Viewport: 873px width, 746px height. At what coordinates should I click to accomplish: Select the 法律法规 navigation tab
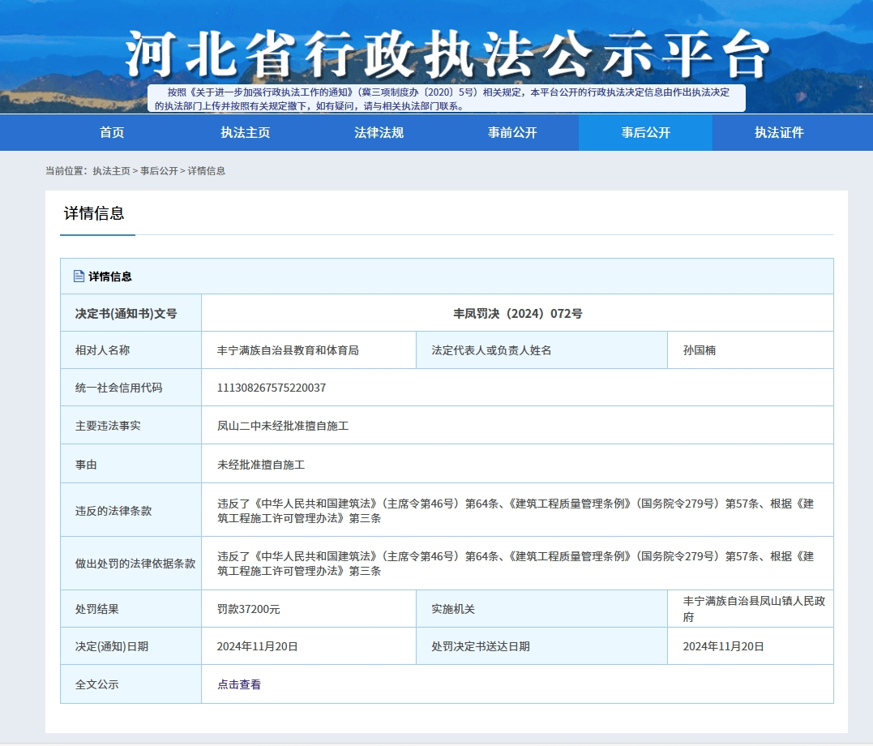(379, 133)
